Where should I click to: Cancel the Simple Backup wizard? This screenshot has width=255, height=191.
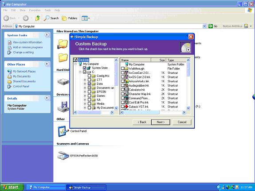point(182,122)
